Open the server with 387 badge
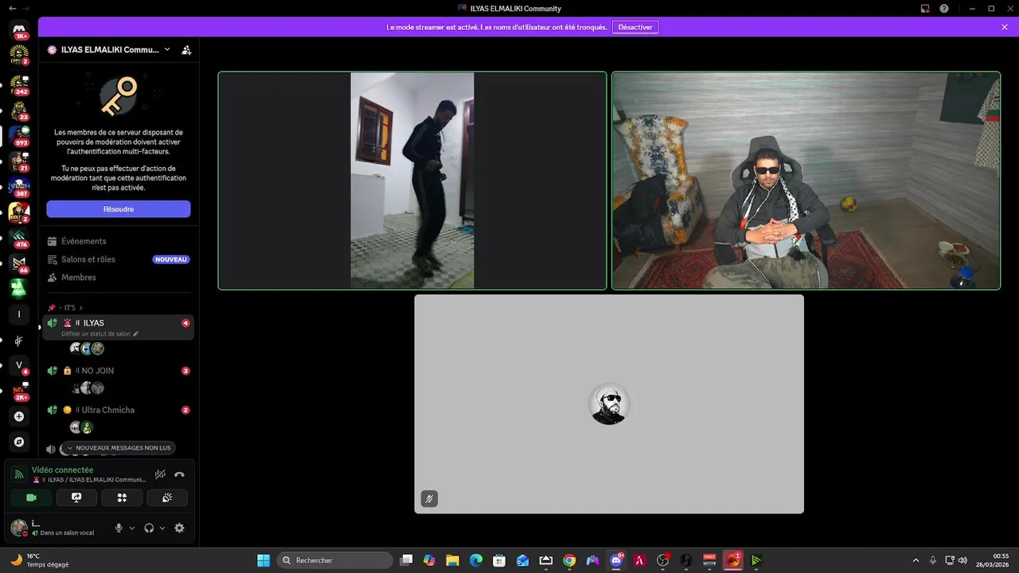The width and height of the screenshot is (1019, 573). pyautogui.click(x=19, y=187)
